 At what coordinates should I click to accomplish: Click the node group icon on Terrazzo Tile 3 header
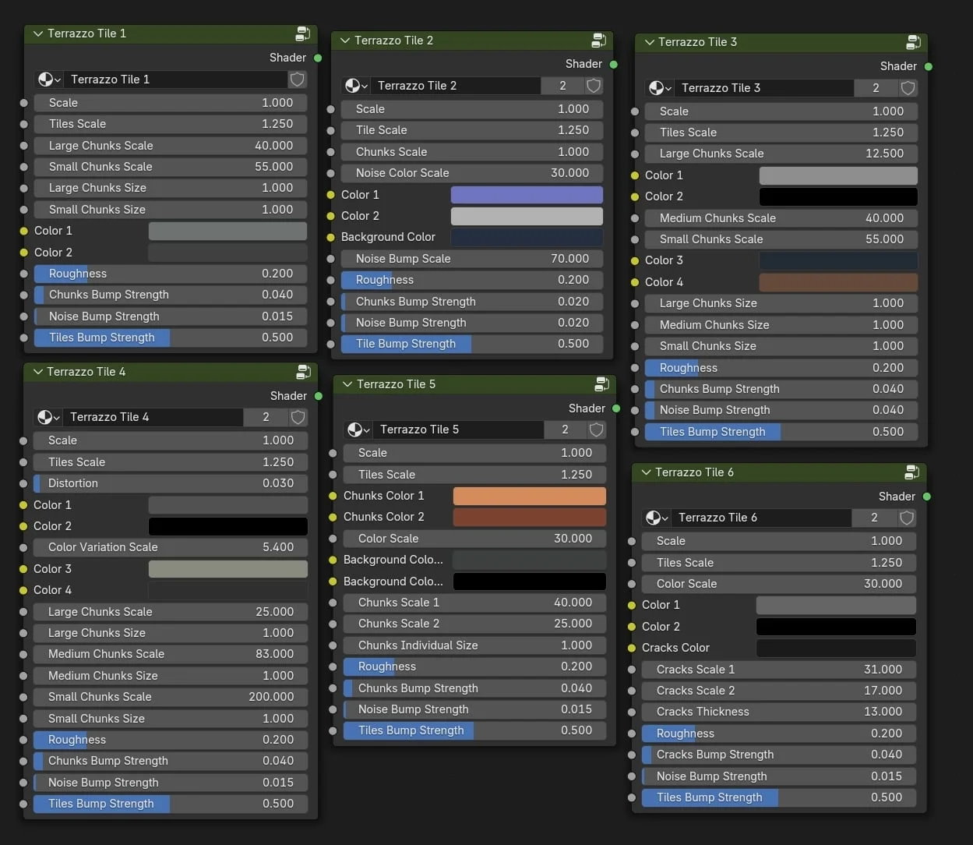pyautogui.click(x=912, y=42)
